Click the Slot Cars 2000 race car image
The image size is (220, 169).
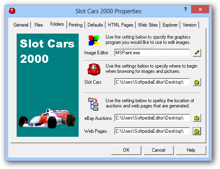[x=47, y=85]
